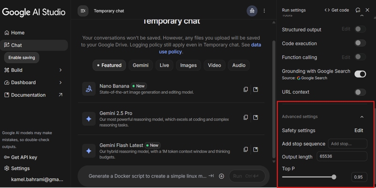Click Edit next to Structured output

pyautogui.click(x=346, y=29)
